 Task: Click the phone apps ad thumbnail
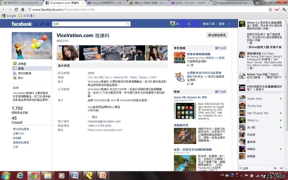click(x=185, y=111)
